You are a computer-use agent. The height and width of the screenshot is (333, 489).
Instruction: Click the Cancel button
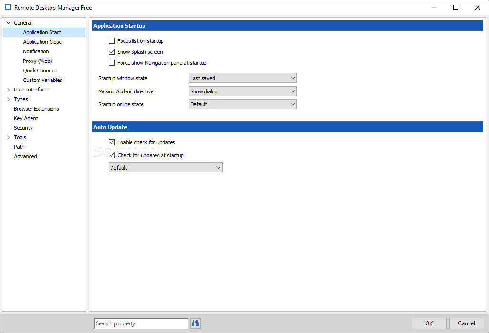point(467,323)
